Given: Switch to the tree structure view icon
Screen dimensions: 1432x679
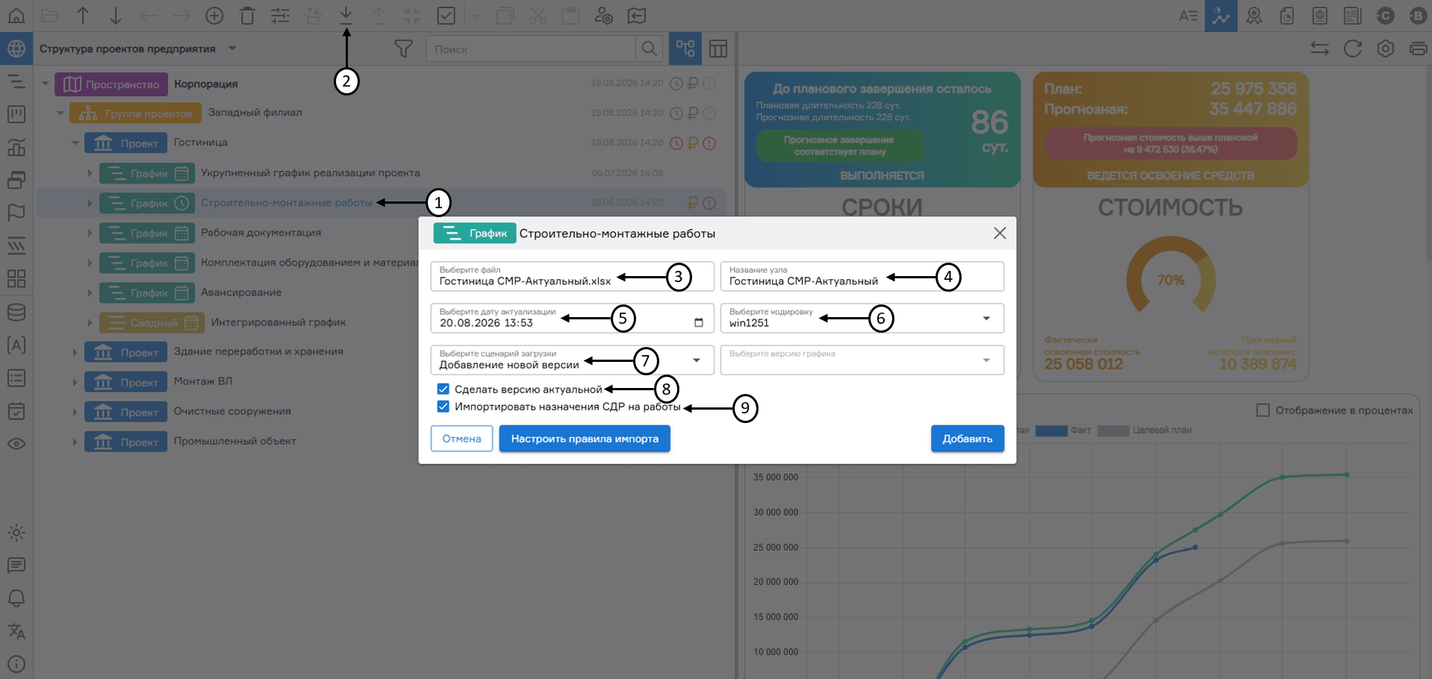Looking at the screenshot, I should coord(685,48).
